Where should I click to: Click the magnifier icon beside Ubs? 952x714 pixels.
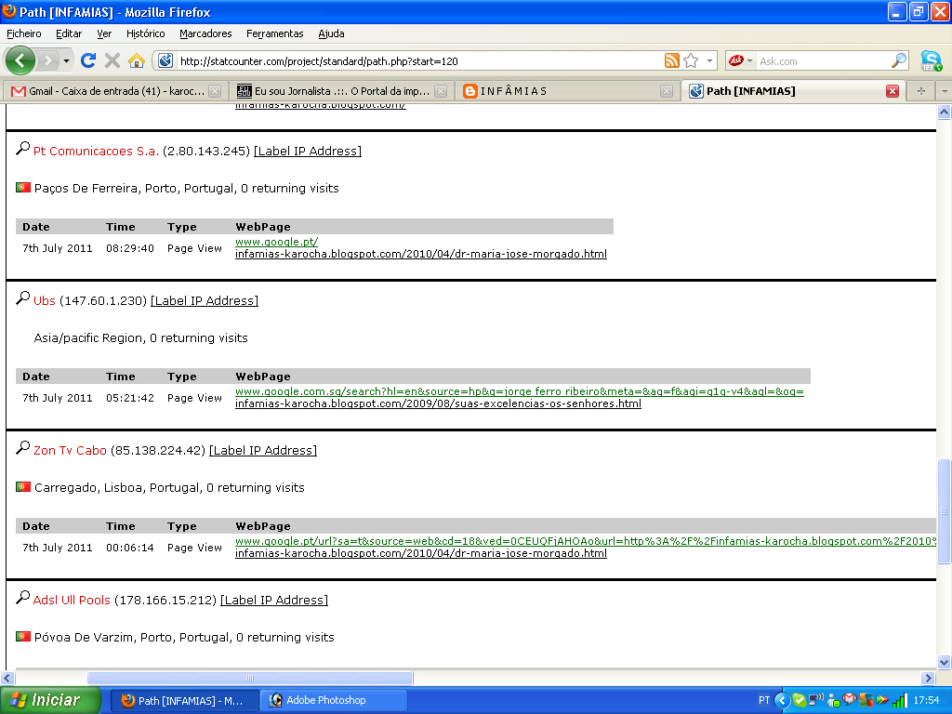click(x=22, y=298)
